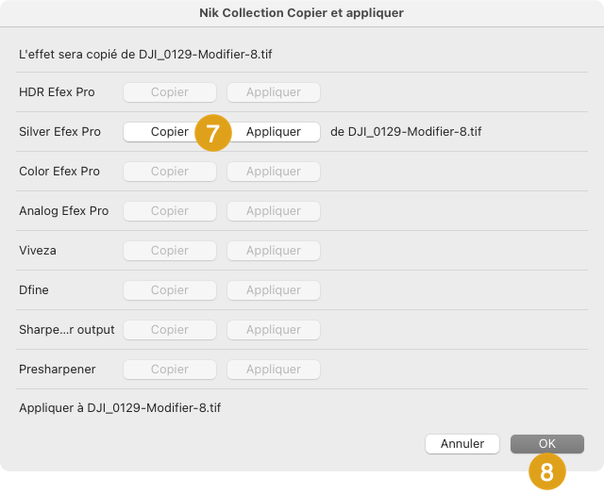Click the 'Dfine' label
The image size is (604, 494).
(34, 290)
